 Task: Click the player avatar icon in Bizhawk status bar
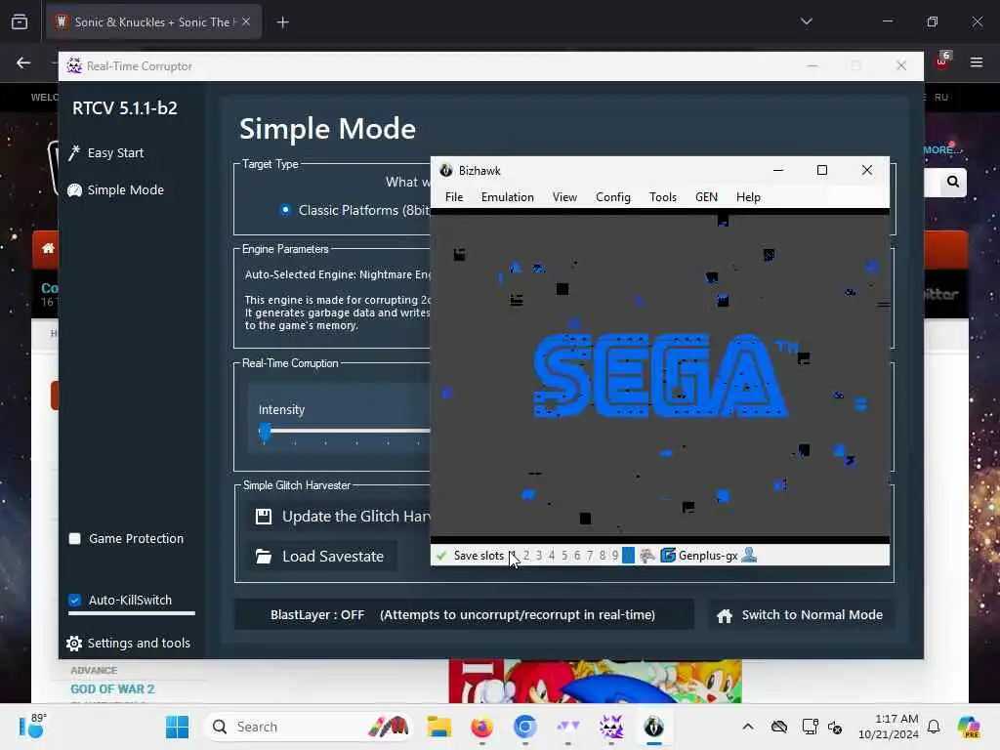point(749,556)
